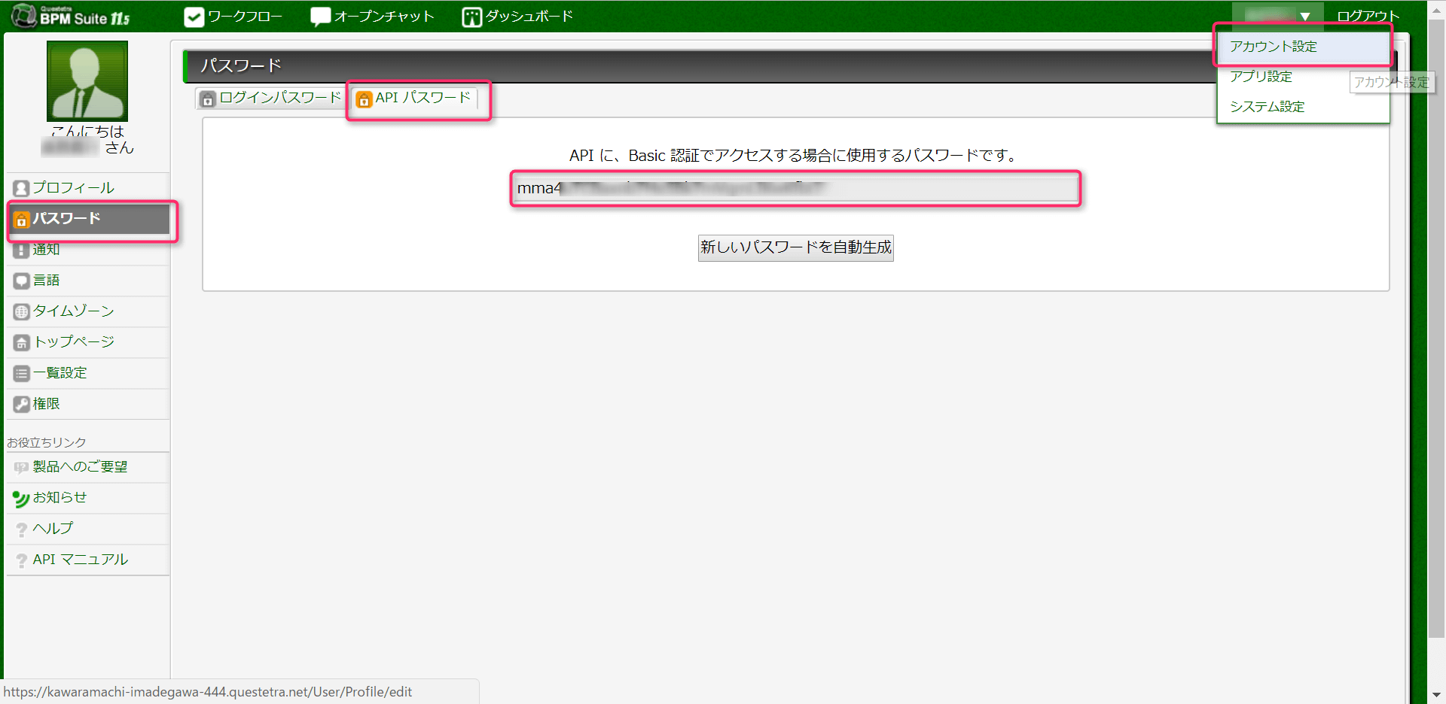The image size is (1446, 704).
Task: Click the globe icon beside タイムゾーン
Action: [21, 311]
